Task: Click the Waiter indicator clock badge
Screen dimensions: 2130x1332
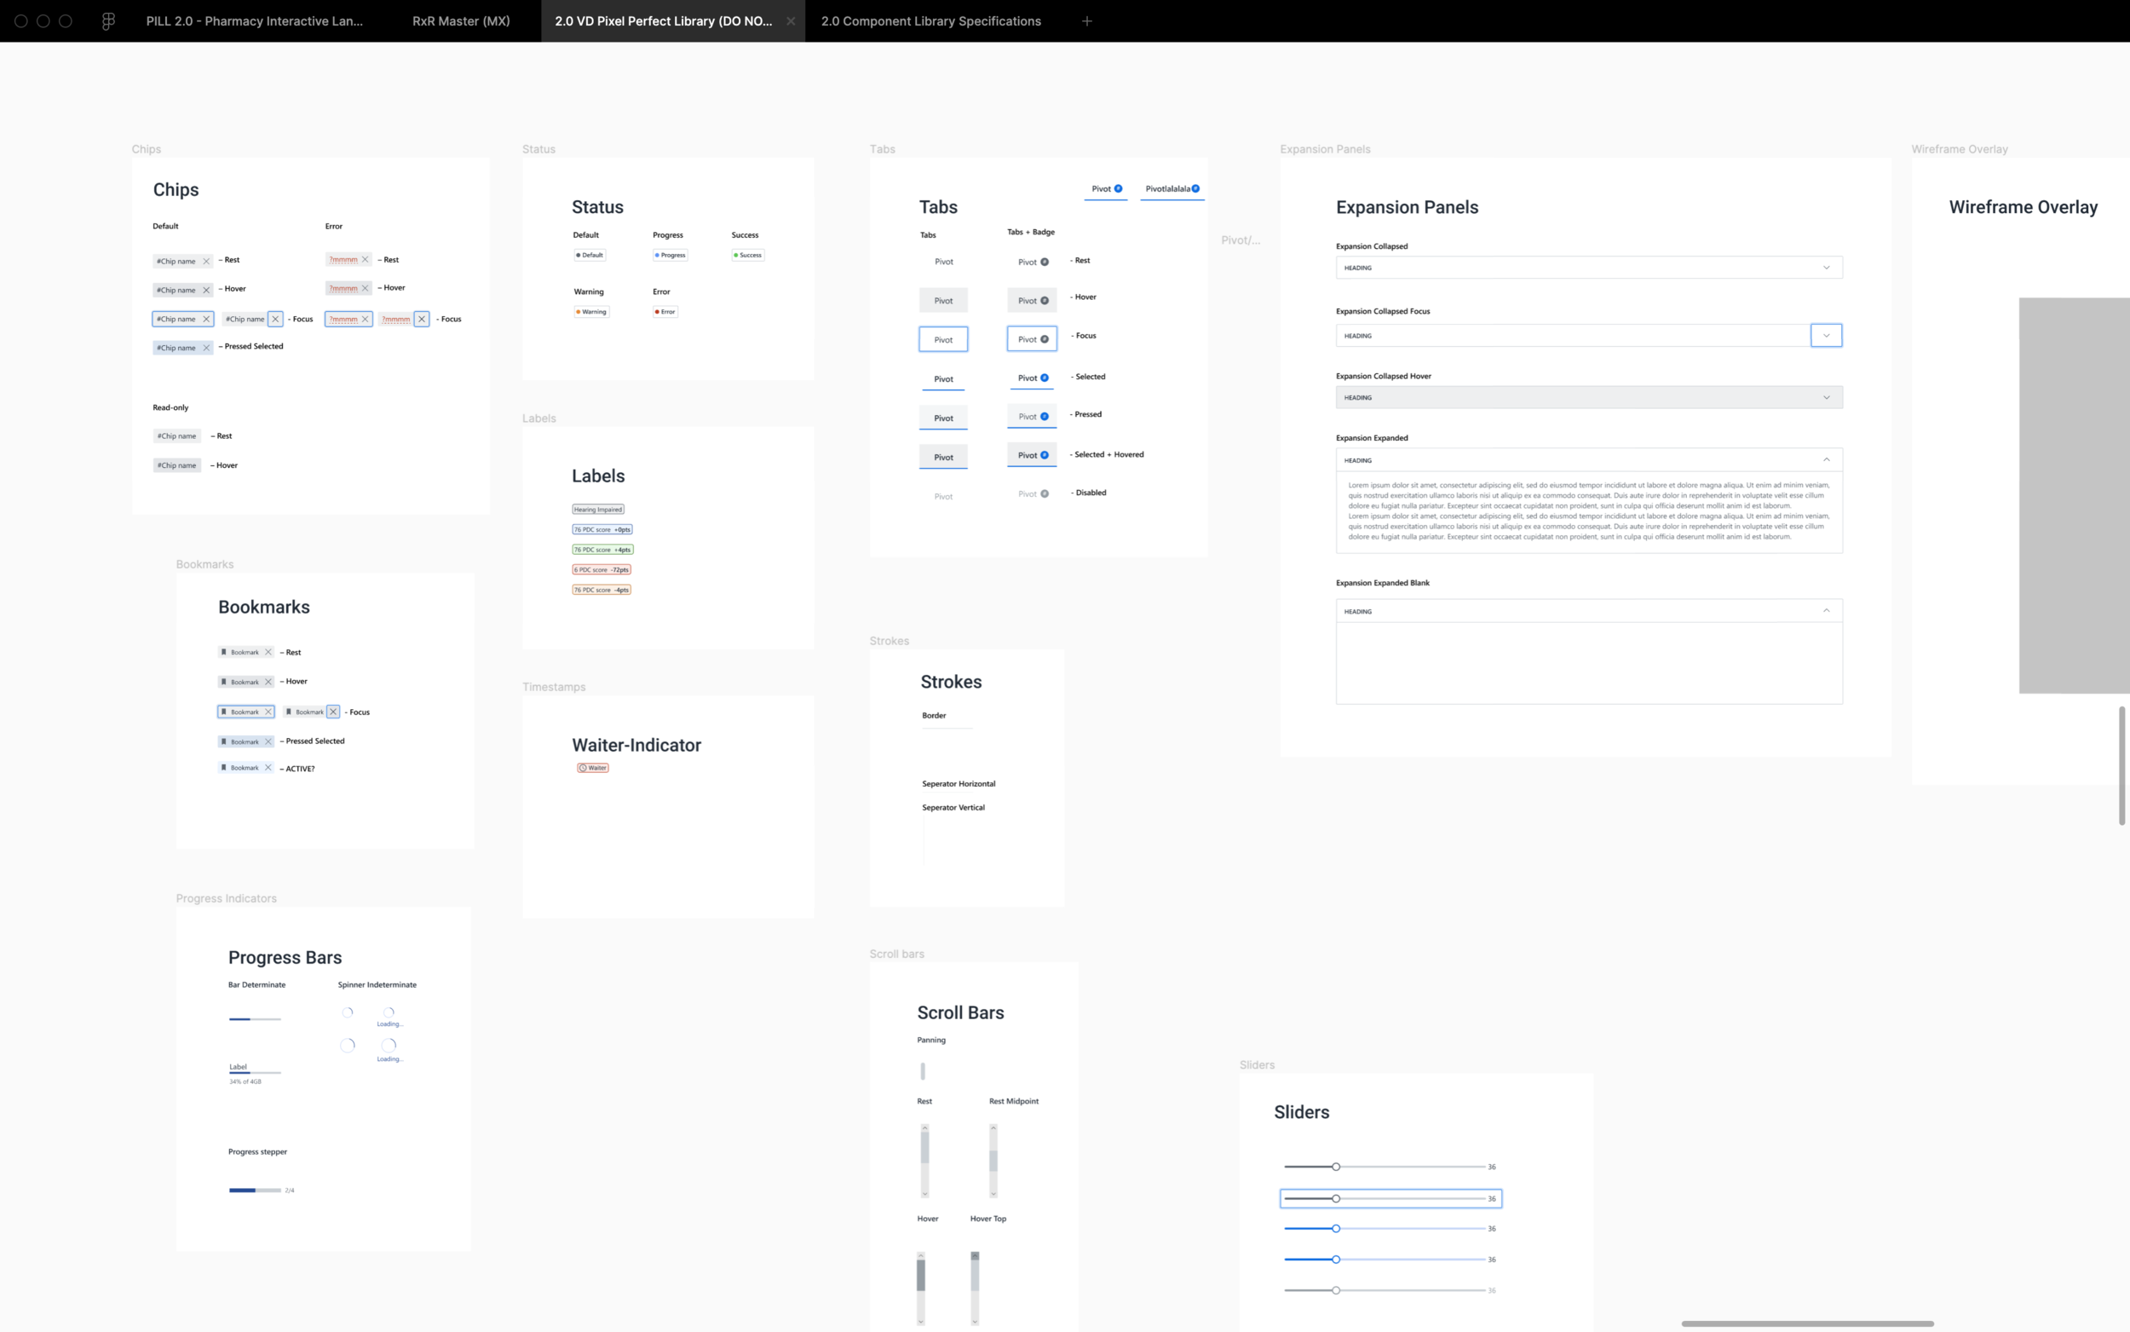Action: [593, 768]
